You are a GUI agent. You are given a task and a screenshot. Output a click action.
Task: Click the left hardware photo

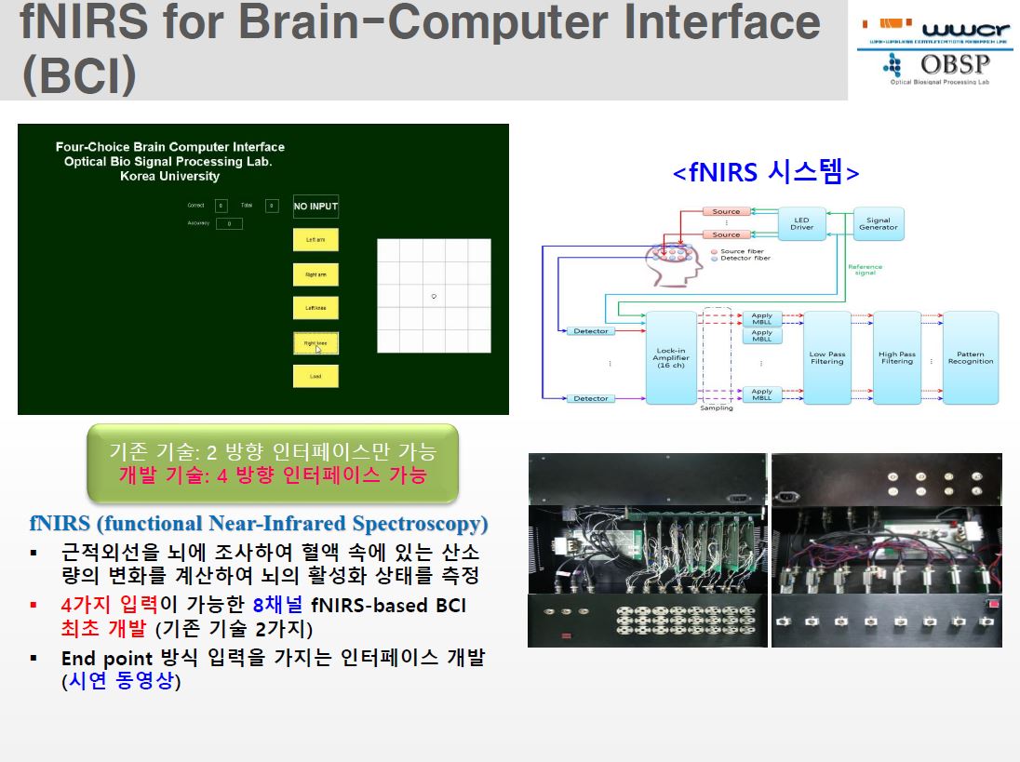coord(648,550)
